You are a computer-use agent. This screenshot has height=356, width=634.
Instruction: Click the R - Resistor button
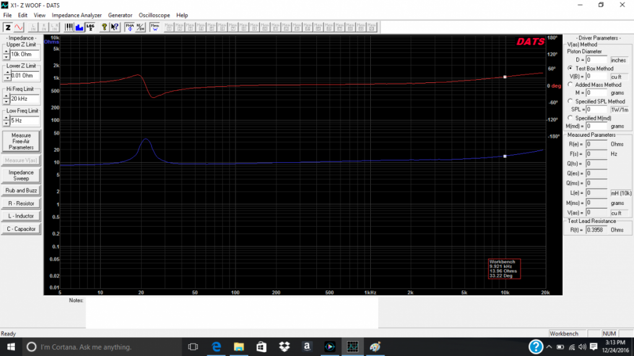pyautogui.click(x=21, y=204)
